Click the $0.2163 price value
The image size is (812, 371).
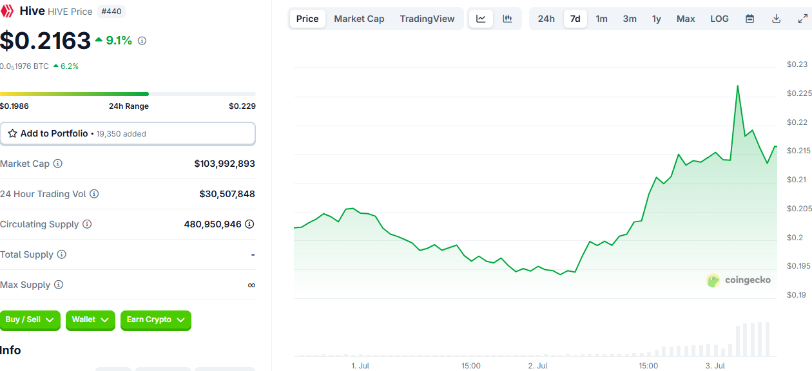pyautogui.click(x=45, y=41)
